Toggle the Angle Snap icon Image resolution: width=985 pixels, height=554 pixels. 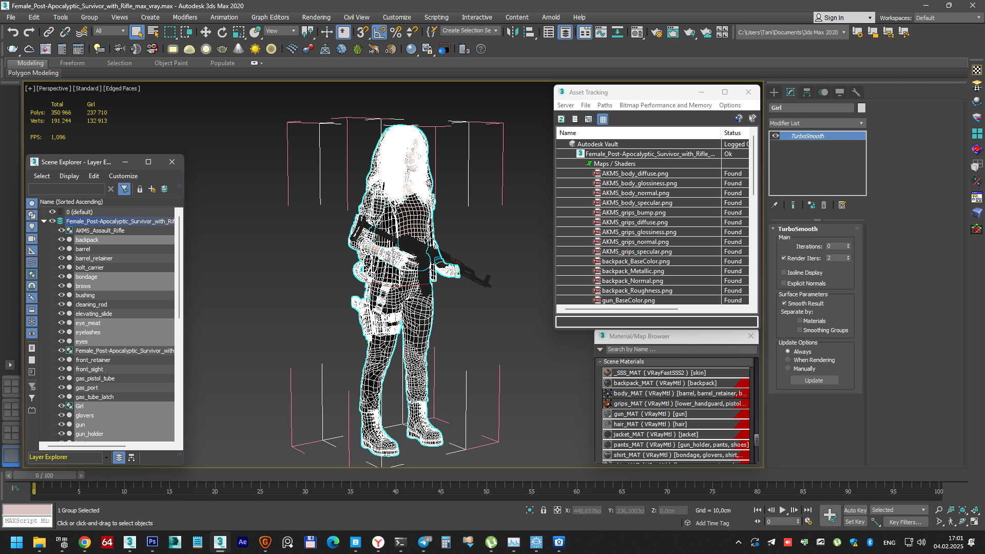(x=379, y=32)
